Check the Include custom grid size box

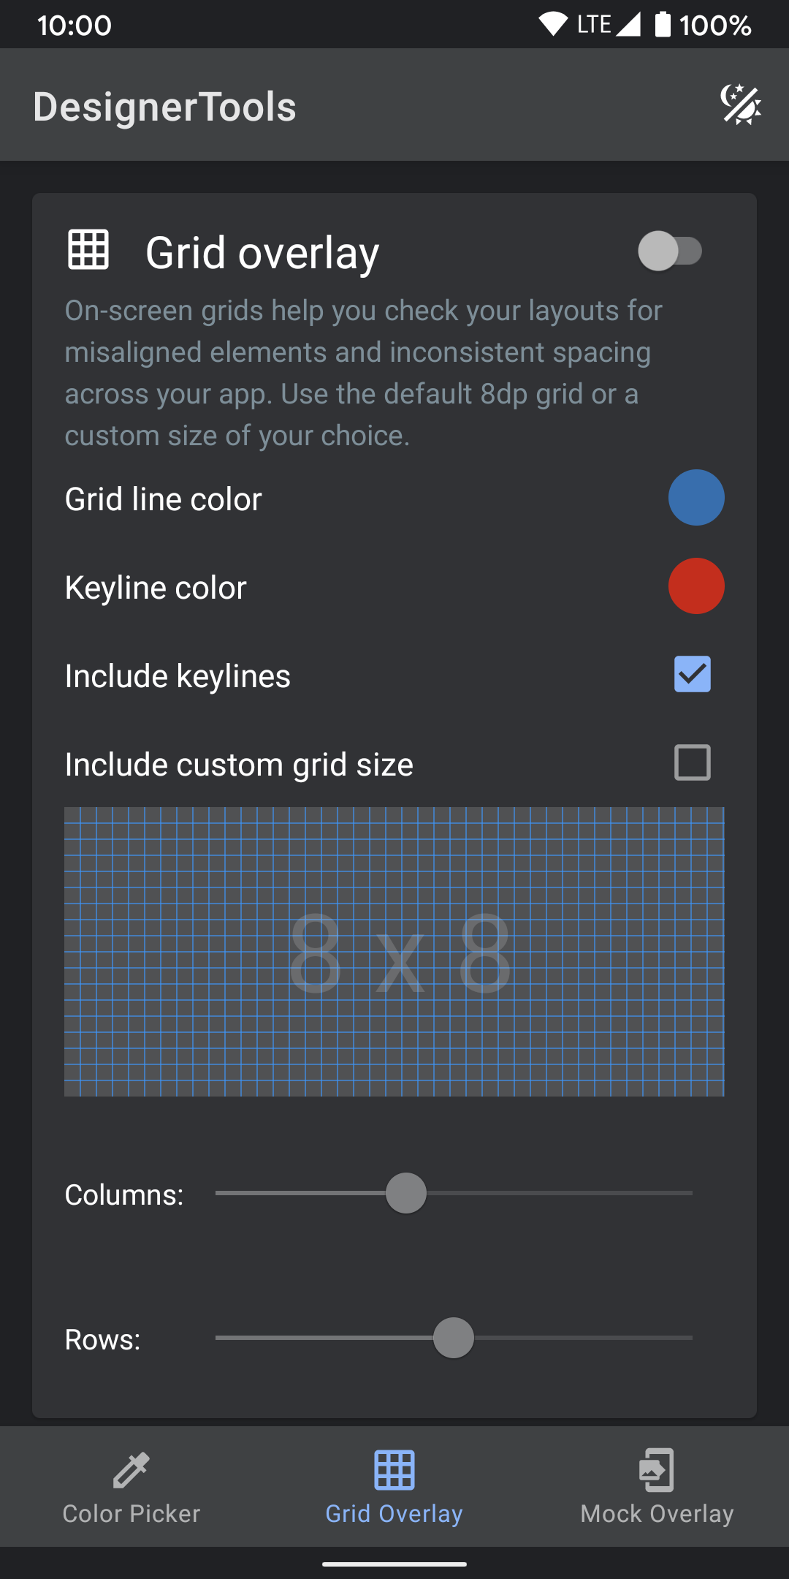(x=691, y=762)
